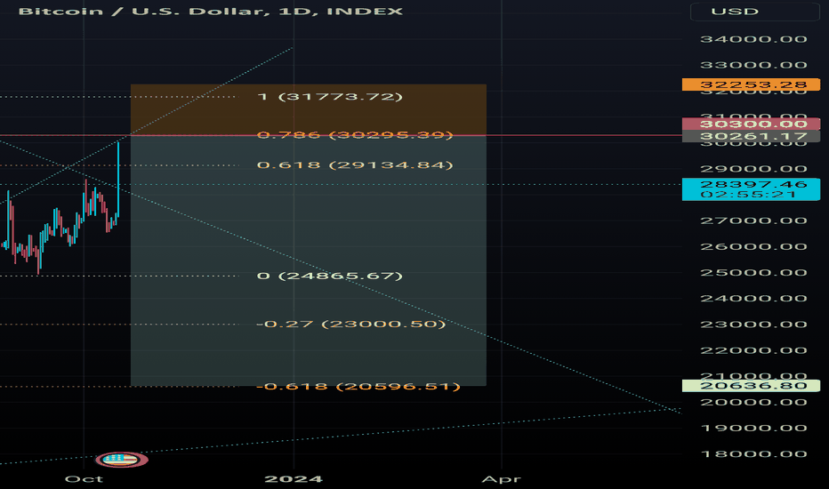Click the 24000.00 price axis tick
This screenshot has height=489, width=829.
(753, 299)
